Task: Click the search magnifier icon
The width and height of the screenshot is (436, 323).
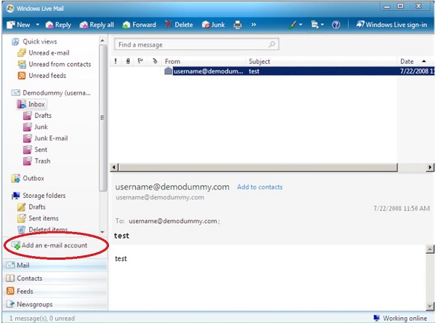Action: (x=272, y=44)
